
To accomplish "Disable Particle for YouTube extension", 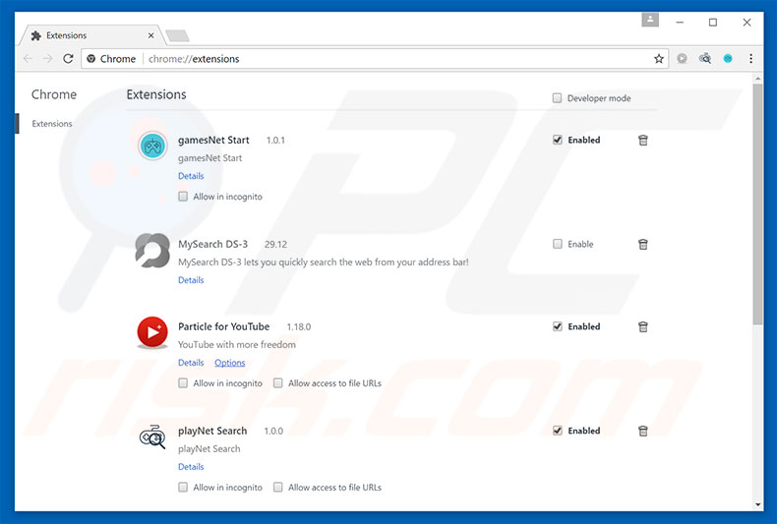I will click(x=558, y=326).
